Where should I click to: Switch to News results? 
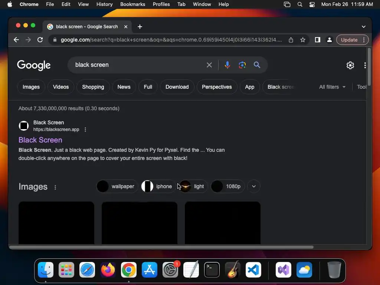pyautogui.click(x=124, y=87)
